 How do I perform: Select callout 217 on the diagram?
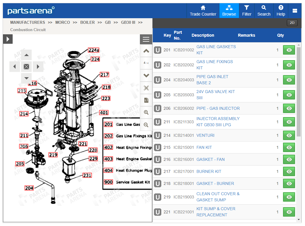point(104,75)
